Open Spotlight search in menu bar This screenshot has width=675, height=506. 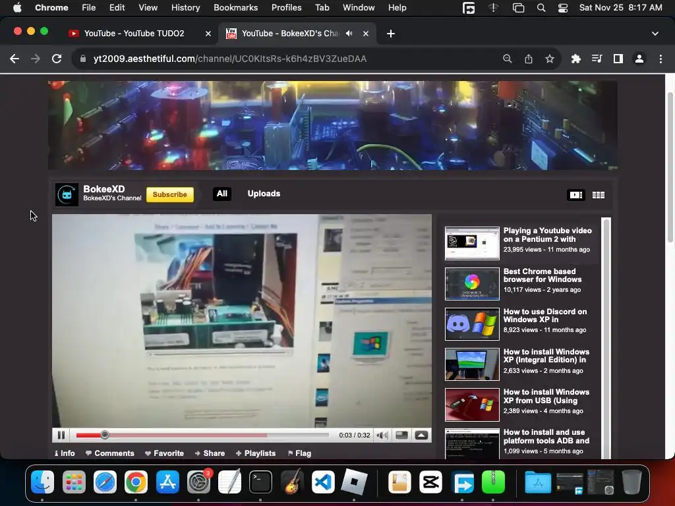(541, 8)
